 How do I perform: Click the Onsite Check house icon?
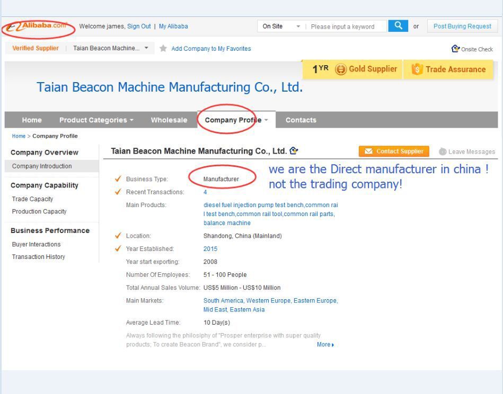pos(455,49)
